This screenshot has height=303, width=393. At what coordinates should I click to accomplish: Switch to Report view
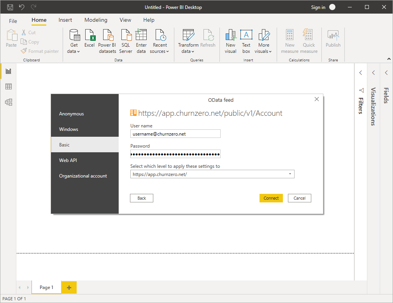(x=9, y=71)
